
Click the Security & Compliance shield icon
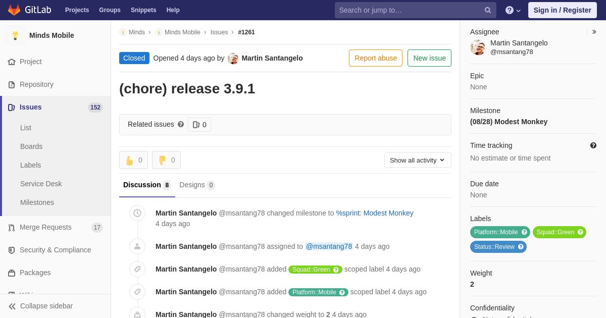pos(12,250)
